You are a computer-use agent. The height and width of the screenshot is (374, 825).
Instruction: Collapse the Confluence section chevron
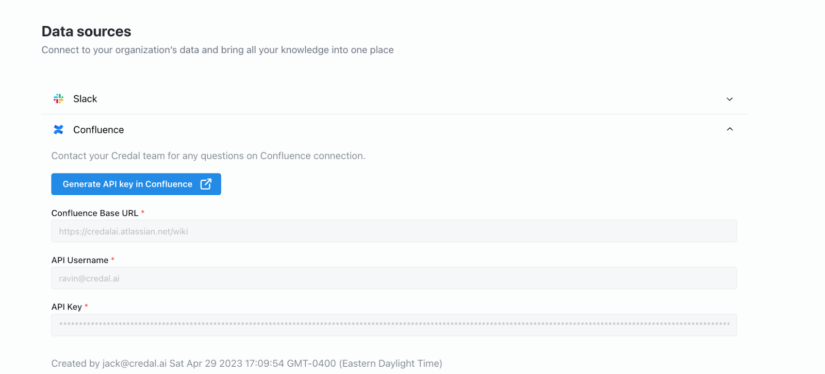coord(730,129)
